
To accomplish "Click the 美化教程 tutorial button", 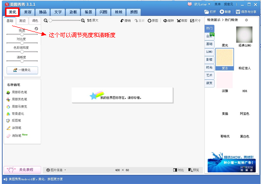I will (22, 170).
